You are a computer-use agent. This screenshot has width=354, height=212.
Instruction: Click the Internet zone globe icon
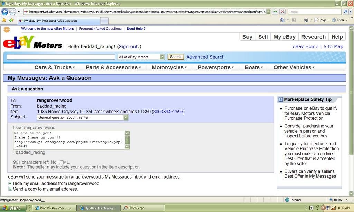[287, 200]
